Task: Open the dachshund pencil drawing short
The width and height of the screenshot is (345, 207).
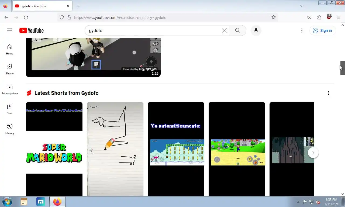Action: pos(115,149)
